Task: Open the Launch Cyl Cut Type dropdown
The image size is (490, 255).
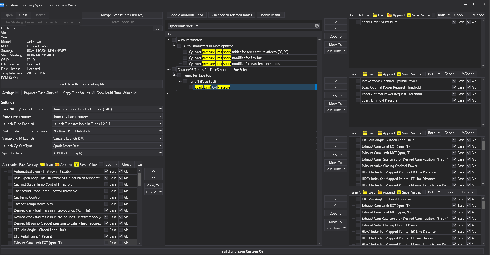Action: (x=107, y=146)
